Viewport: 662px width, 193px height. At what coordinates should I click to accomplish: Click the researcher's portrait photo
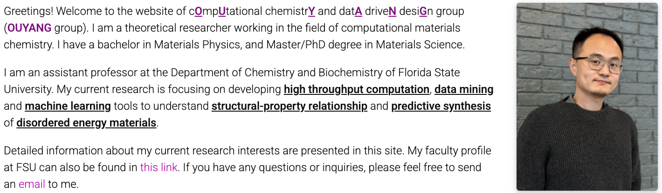point(586,97)
